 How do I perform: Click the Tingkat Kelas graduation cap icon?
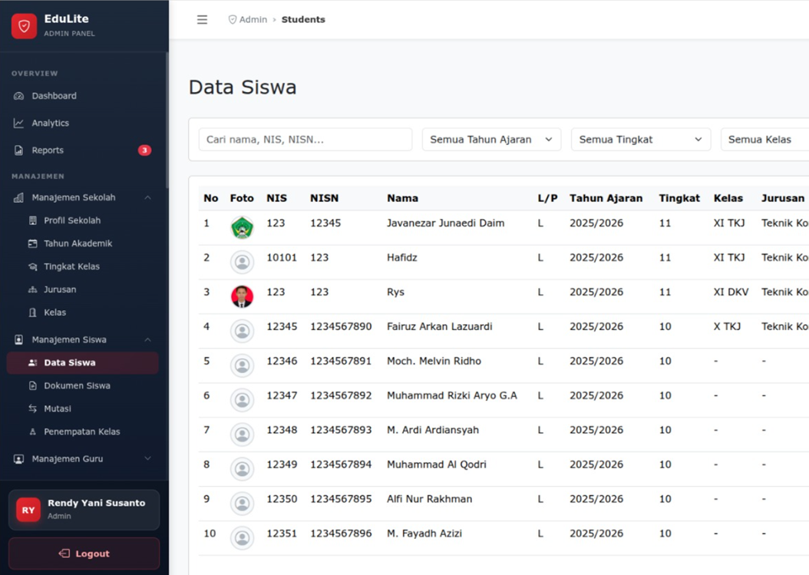pos(32,267)
